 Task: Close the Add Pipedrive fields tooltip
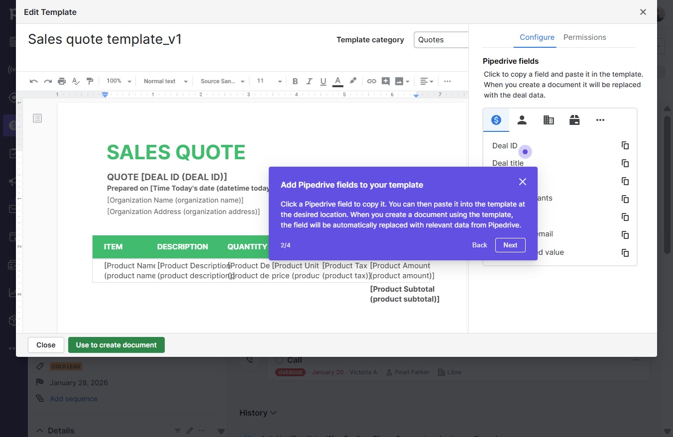(522, 182)
